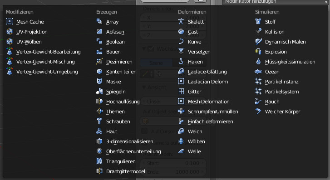Click the Rauch smoke icon
330x180 pixels.
[x=258, y=102]
